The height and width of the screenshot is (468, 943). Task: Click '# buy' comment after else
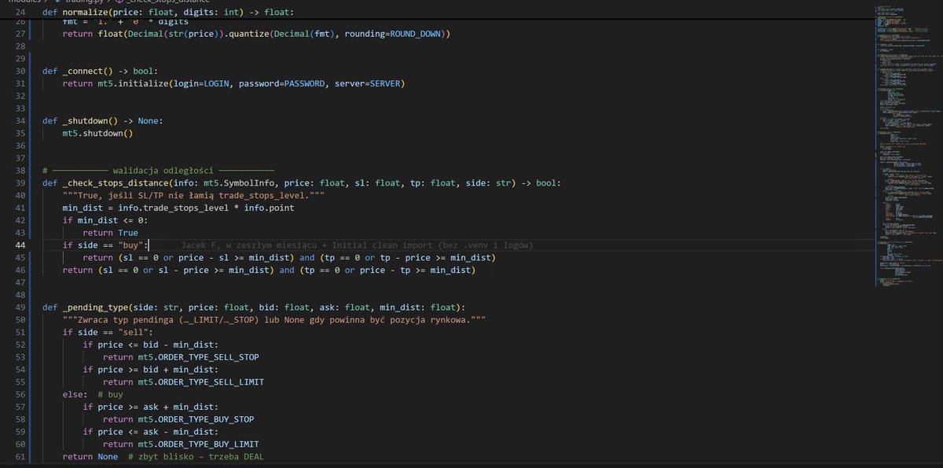[x=110, y=394]
